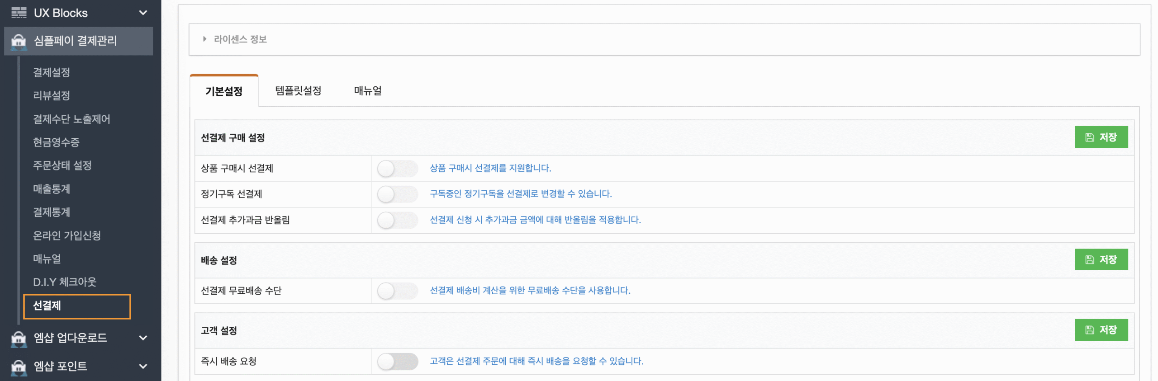Click save icon in 고객 설정 section

point(1090,330)
